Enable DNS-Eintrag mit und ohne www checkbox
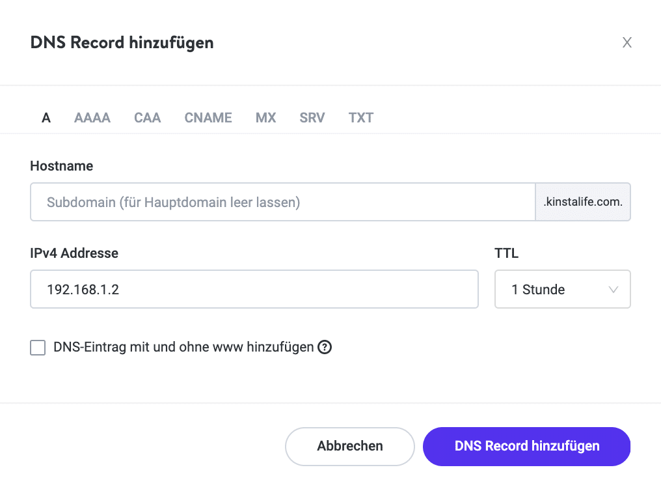This screenshot has width=661, height=487. point(38,348)
